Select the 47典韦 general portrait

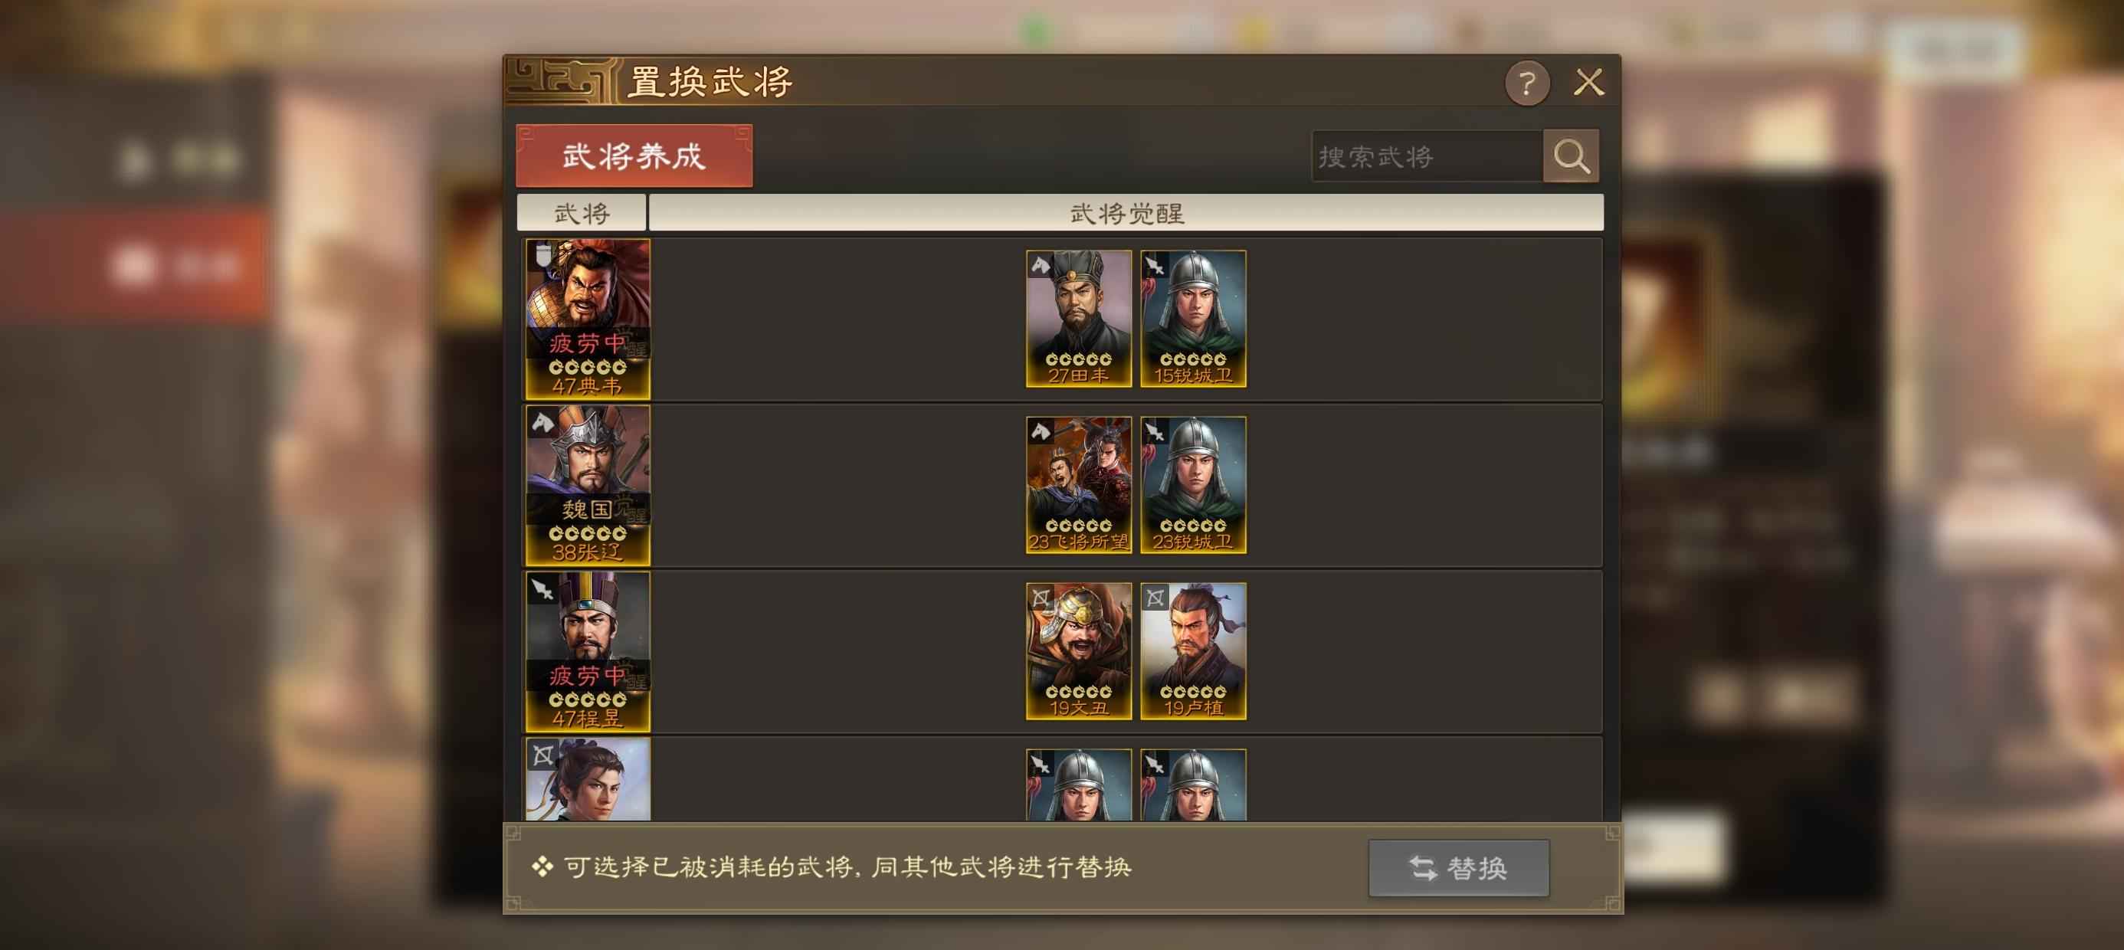pyautogui.click(x=588, y=319)
